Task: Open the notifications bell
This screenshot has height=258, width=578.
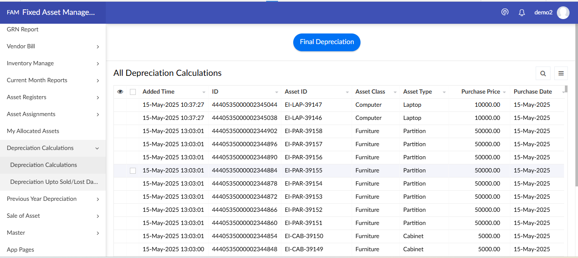Action: 522,13
